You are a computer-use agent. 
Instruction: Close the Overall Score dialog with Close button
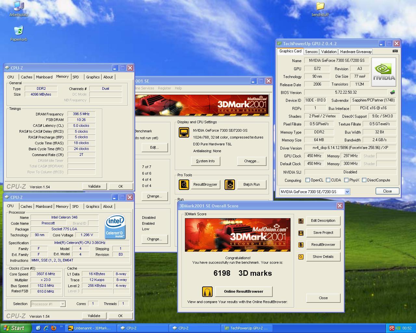click(323, 298)
